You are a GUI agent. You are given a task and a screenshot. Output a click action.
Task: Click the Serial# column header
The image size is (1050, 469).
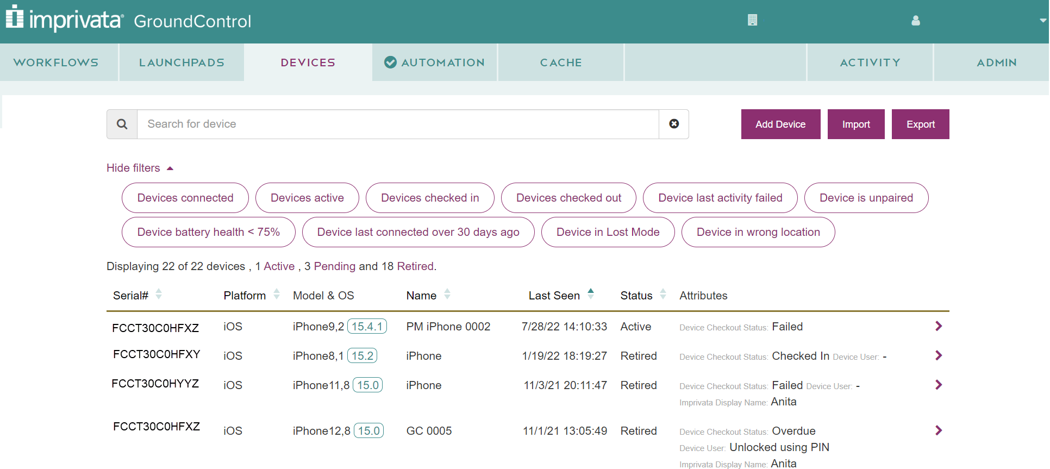click(130, 296)
